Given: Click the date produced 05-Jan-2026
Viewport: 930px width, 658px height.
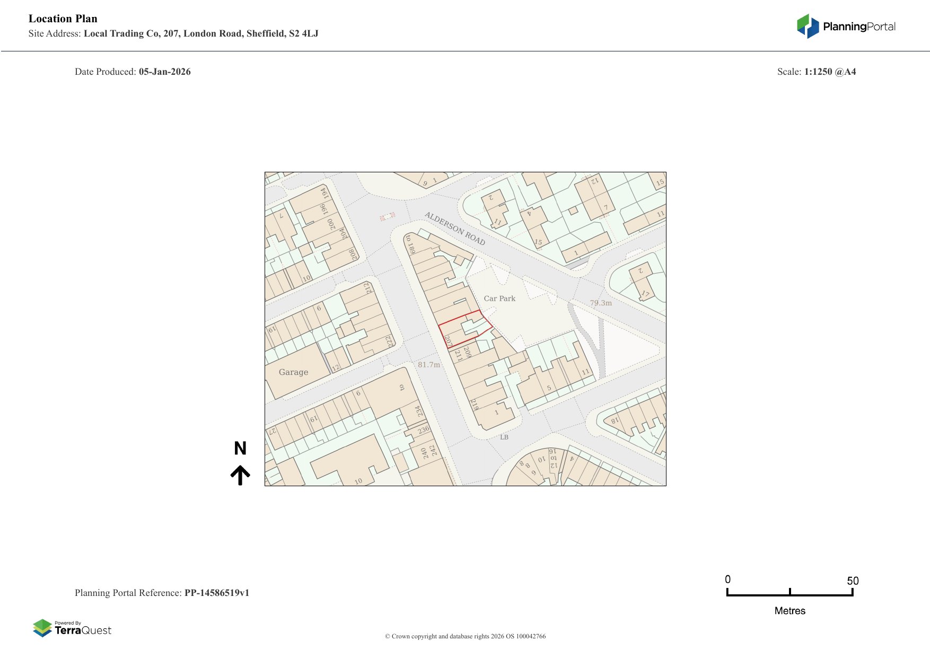Looking at the screenshot, I should coord(164,72).
